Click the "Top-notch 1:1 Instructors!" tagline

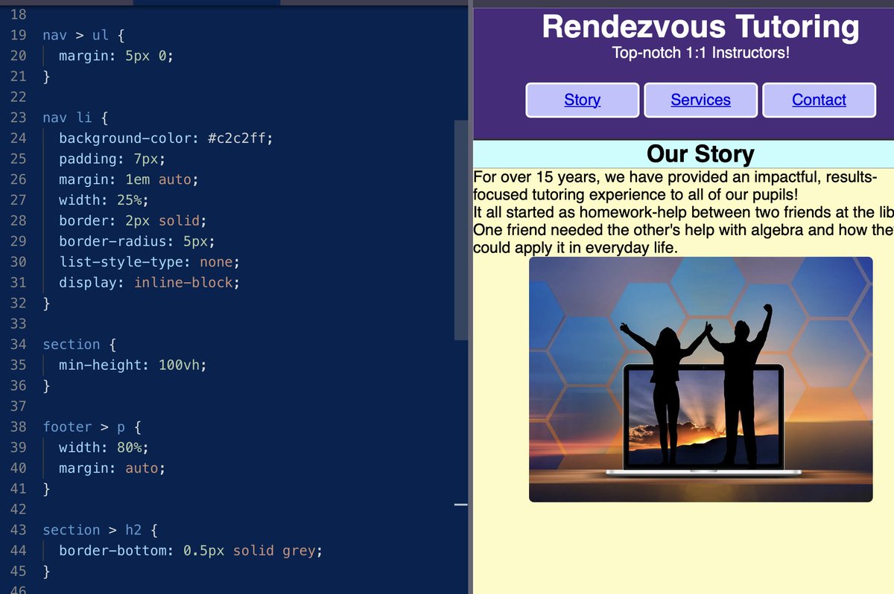[700, 54]
